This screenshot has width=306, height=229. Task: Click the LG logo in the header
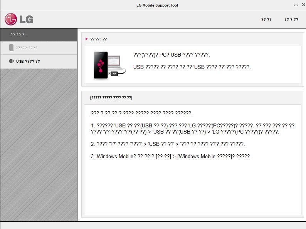19,19
